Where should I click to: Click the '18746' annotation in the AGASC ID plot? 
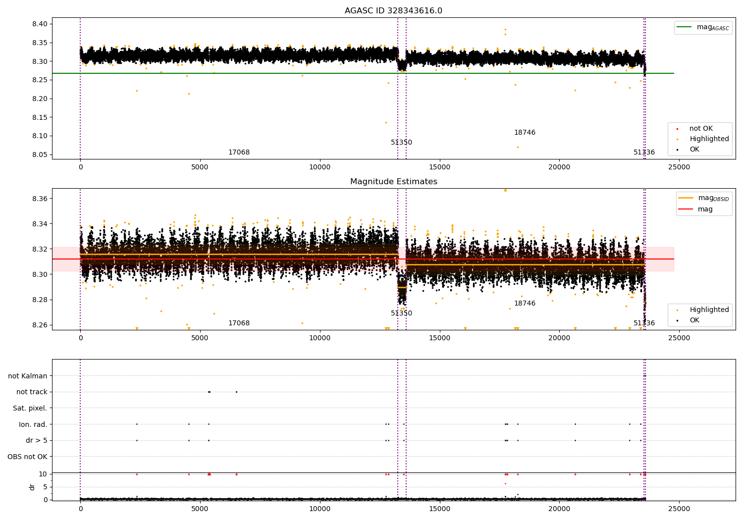(x=525, y=133)
